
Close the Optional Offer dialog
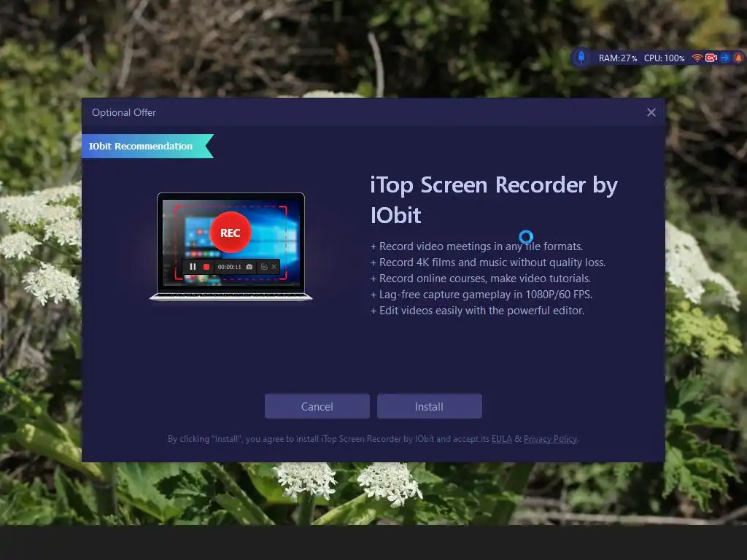(651, 112)
